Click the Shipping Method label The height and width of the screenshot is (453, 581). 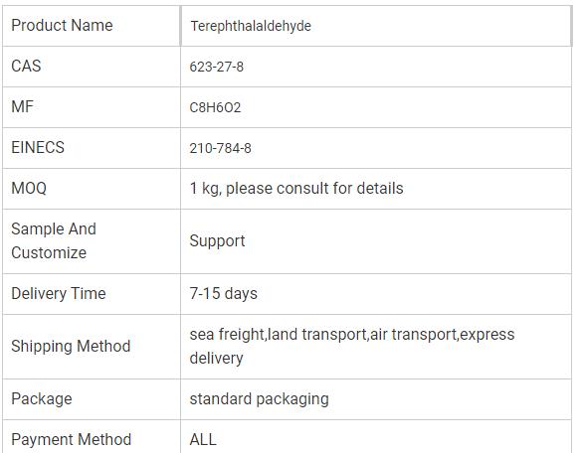[x=71, y=347]
